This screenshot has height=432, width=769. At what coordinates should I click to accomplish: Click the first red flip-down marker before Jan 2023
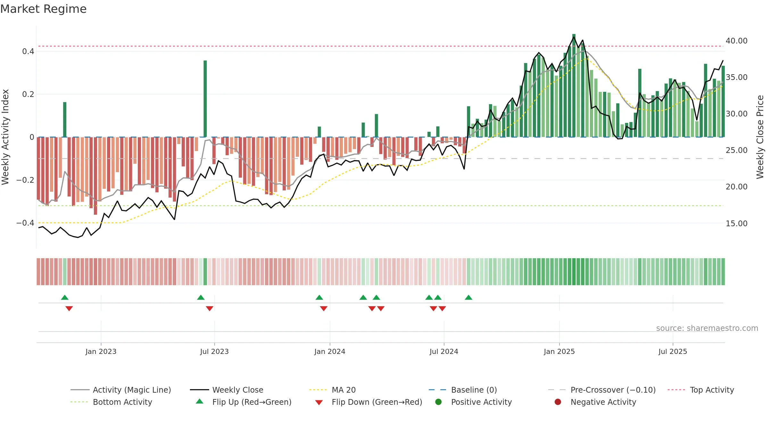coord(69,308)
